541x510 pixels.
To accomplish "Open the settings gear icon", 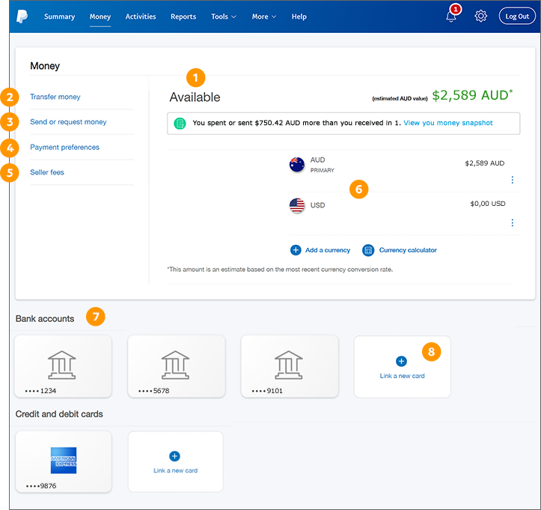I will coord(481,16).
